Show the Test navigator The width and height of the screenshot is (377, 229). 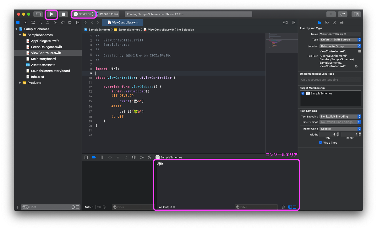(x=55, y=23)
